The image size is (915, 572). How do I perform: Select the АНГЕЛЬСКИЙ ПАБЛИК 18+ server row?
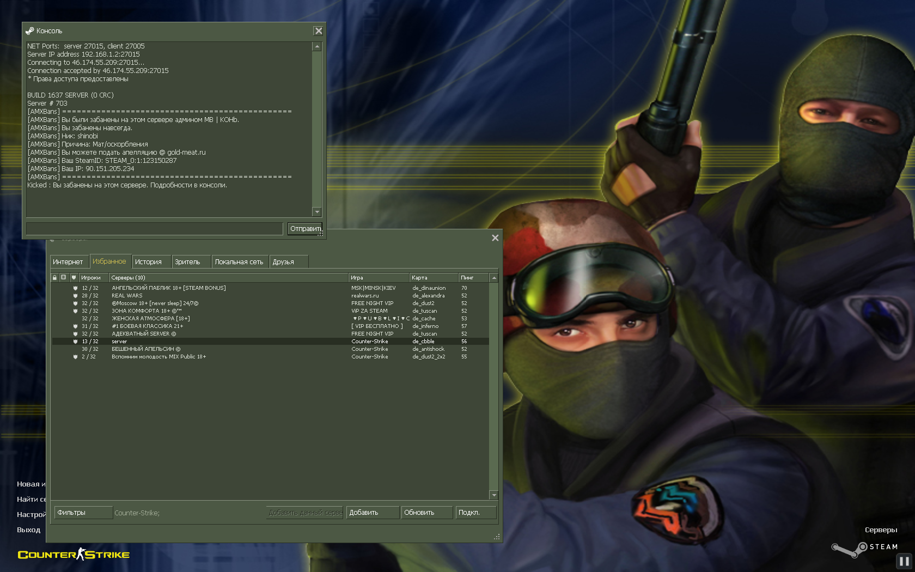click(270, 288)
